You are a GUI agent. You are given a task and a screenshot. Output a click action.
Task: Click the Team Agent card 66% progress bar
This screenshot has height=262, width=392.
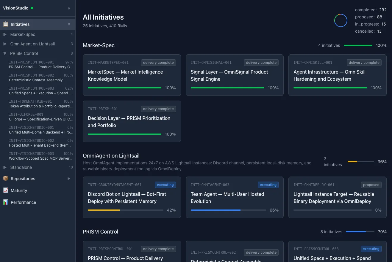[x=228, y=210]
